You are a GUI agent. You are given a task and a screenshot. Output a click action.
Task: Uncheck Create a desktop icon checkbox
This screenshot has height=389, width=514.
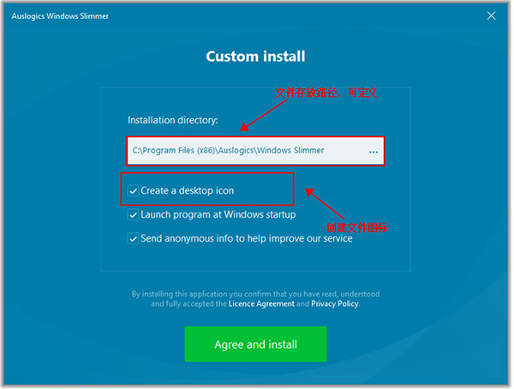click(x=133, y=191)
